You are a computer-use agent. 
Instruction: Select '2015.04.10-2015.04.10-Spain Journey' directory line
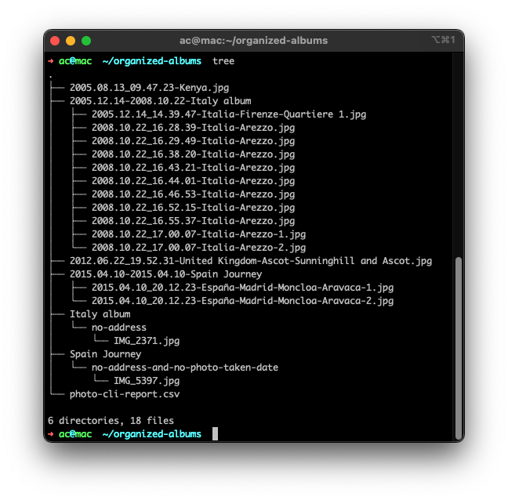click(166, 274)
